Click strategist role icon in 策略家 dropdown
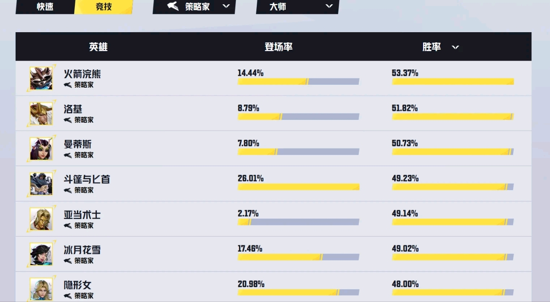Screen dimensions: 550x302 [173, 6]
